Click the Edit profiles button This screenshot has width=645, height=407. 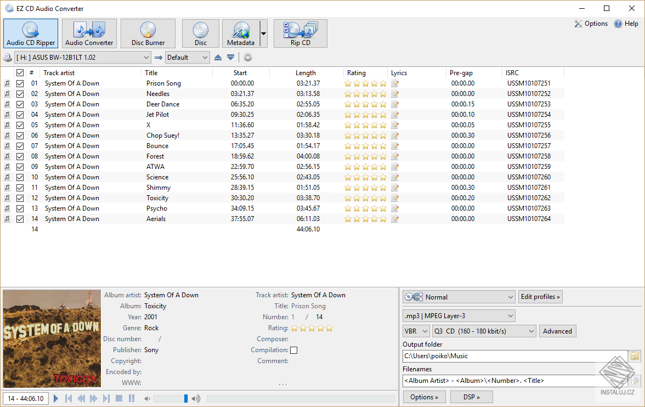point(540,296)
